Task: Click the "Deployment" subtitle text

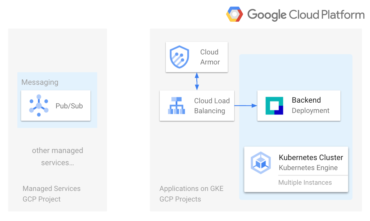Action: click(x=311, y=110)
